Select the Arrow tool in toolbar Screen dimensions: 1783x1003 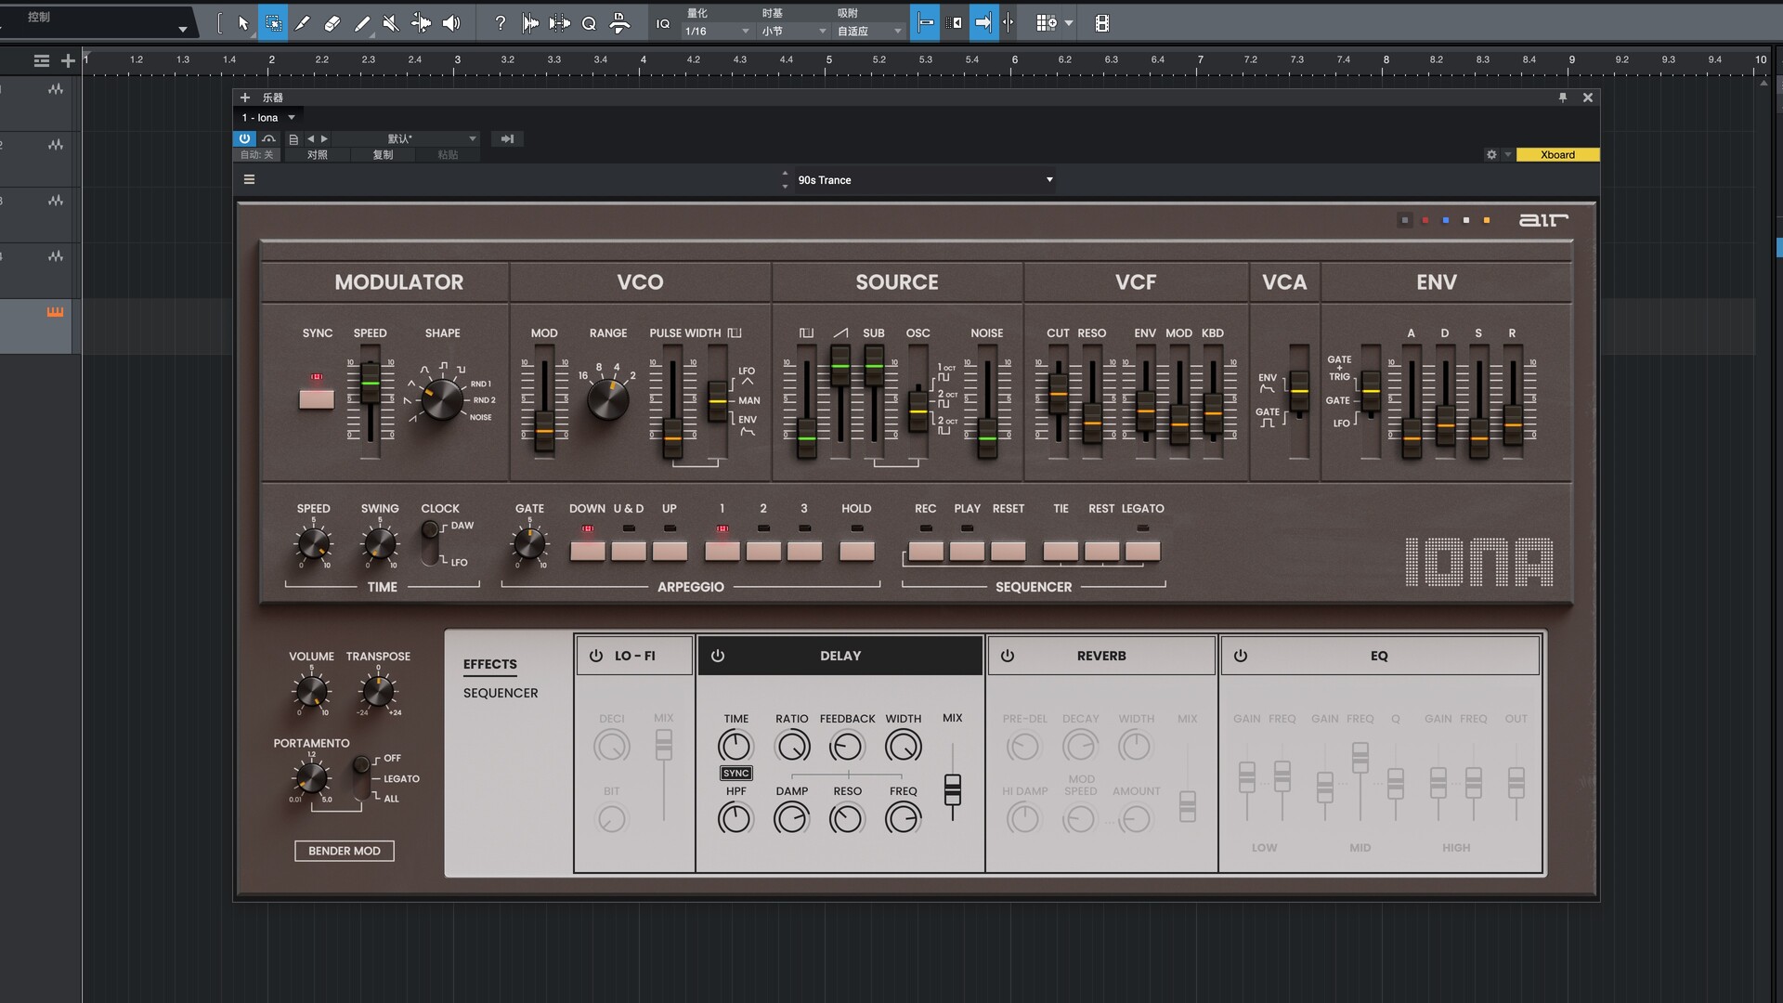(x=243, y=23)
